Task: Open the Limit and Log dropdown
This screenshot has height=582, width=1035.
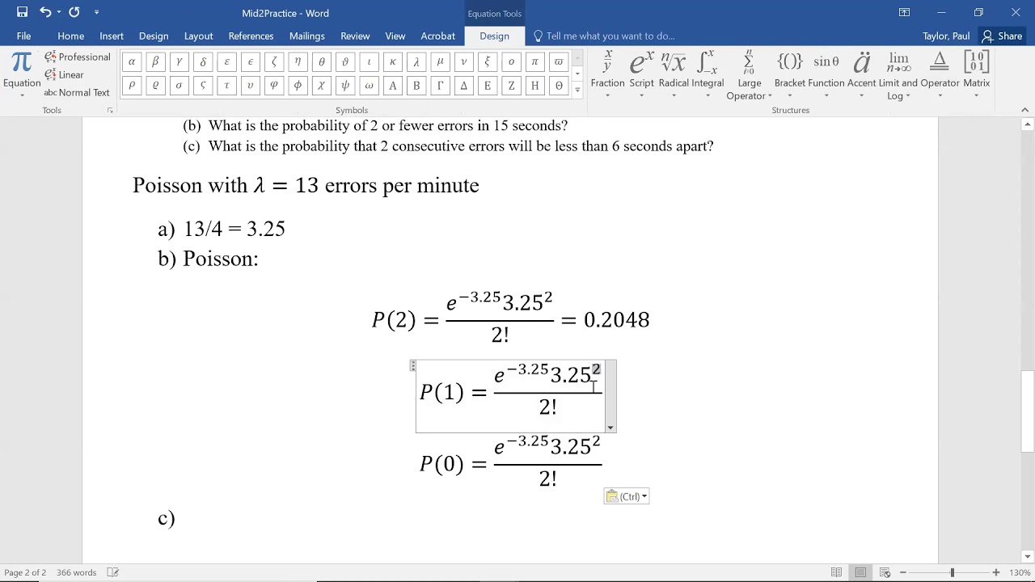Action: pos(898,74)
